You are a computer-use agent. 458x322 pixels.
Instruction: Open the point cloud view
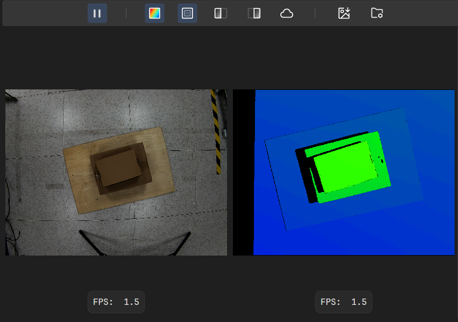pos(287,13)
